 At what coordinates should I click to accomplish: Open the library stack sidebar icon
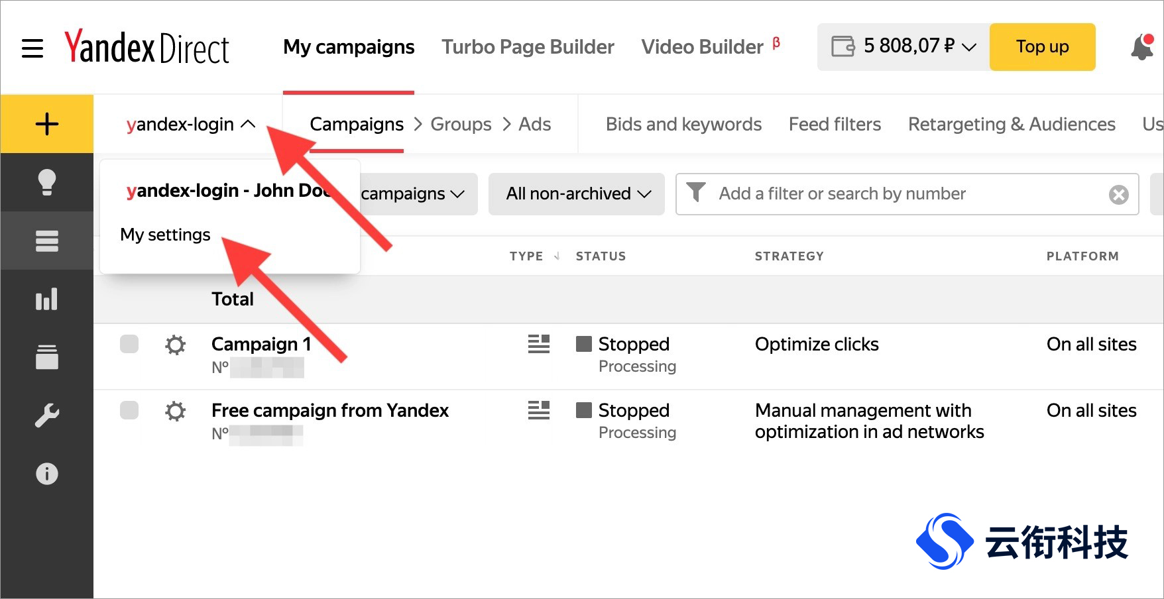[x=47, y=357]
